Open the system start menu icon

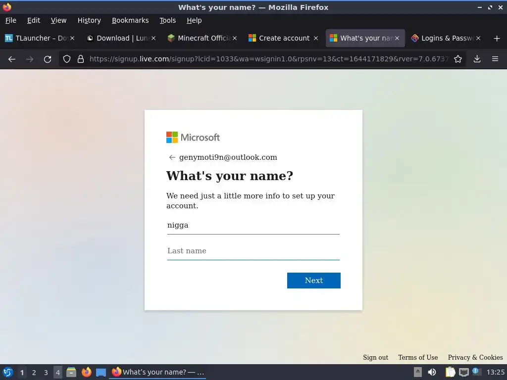8,372
